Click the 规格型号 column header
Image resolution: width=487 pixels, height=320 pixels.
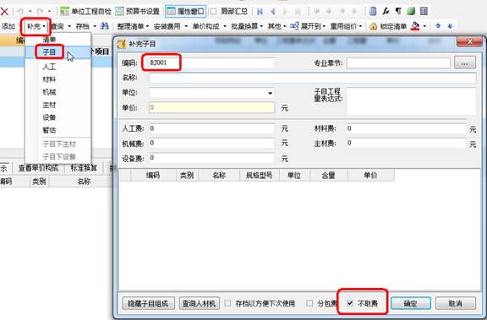[259, 175]
